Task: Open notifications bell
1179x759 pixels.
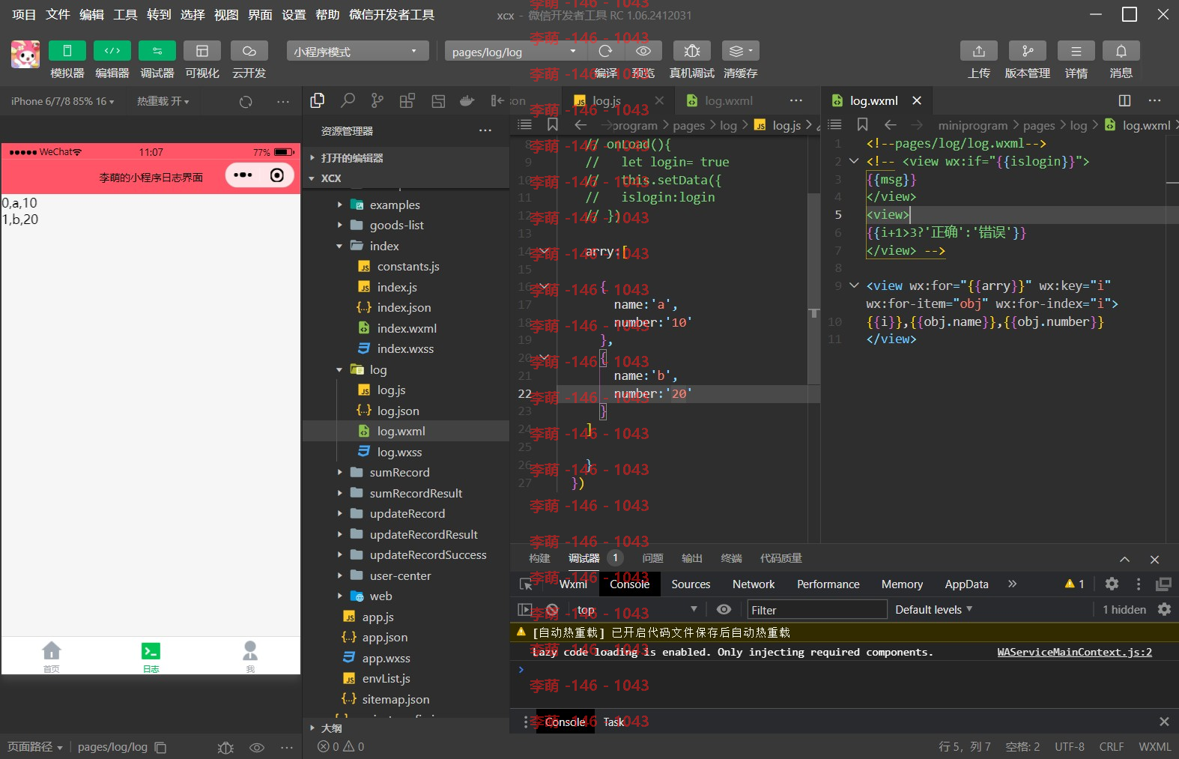Action: [x=1121, y=51]
